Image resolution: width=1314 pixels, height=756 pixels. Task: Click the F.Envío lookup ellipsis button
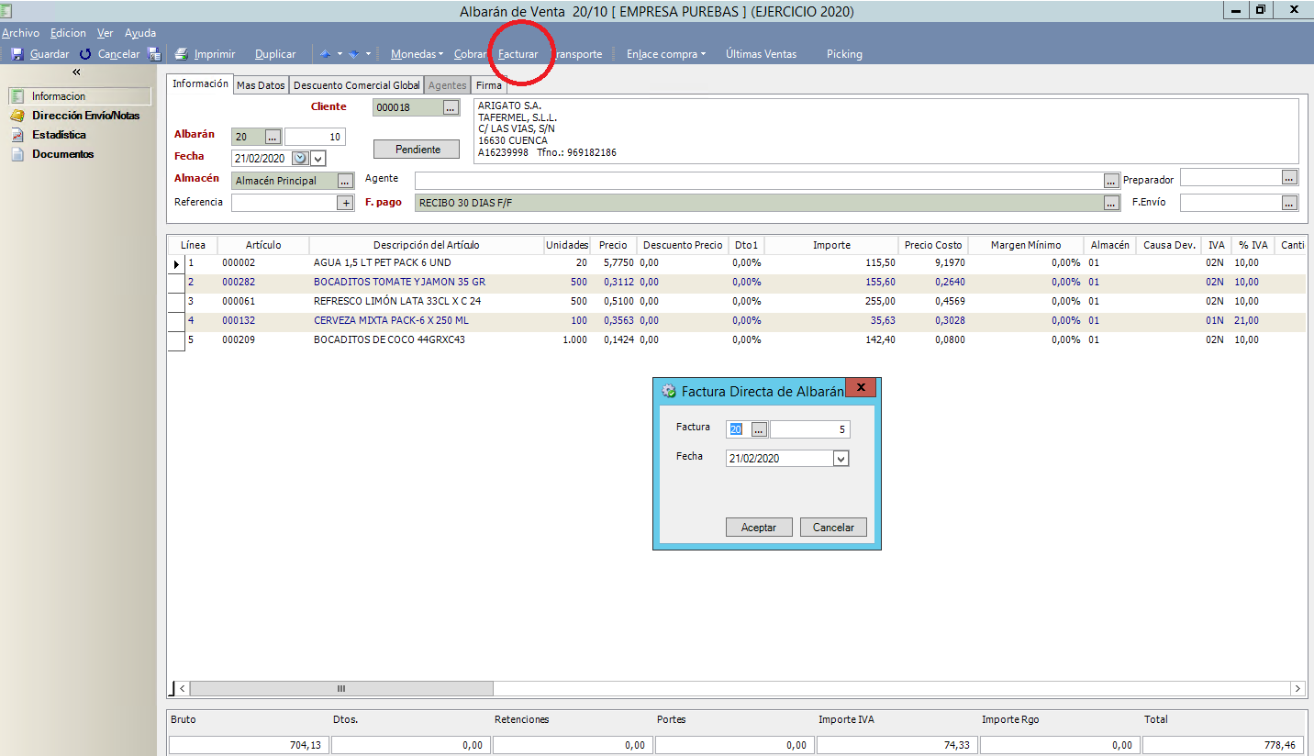(1289, 203)
